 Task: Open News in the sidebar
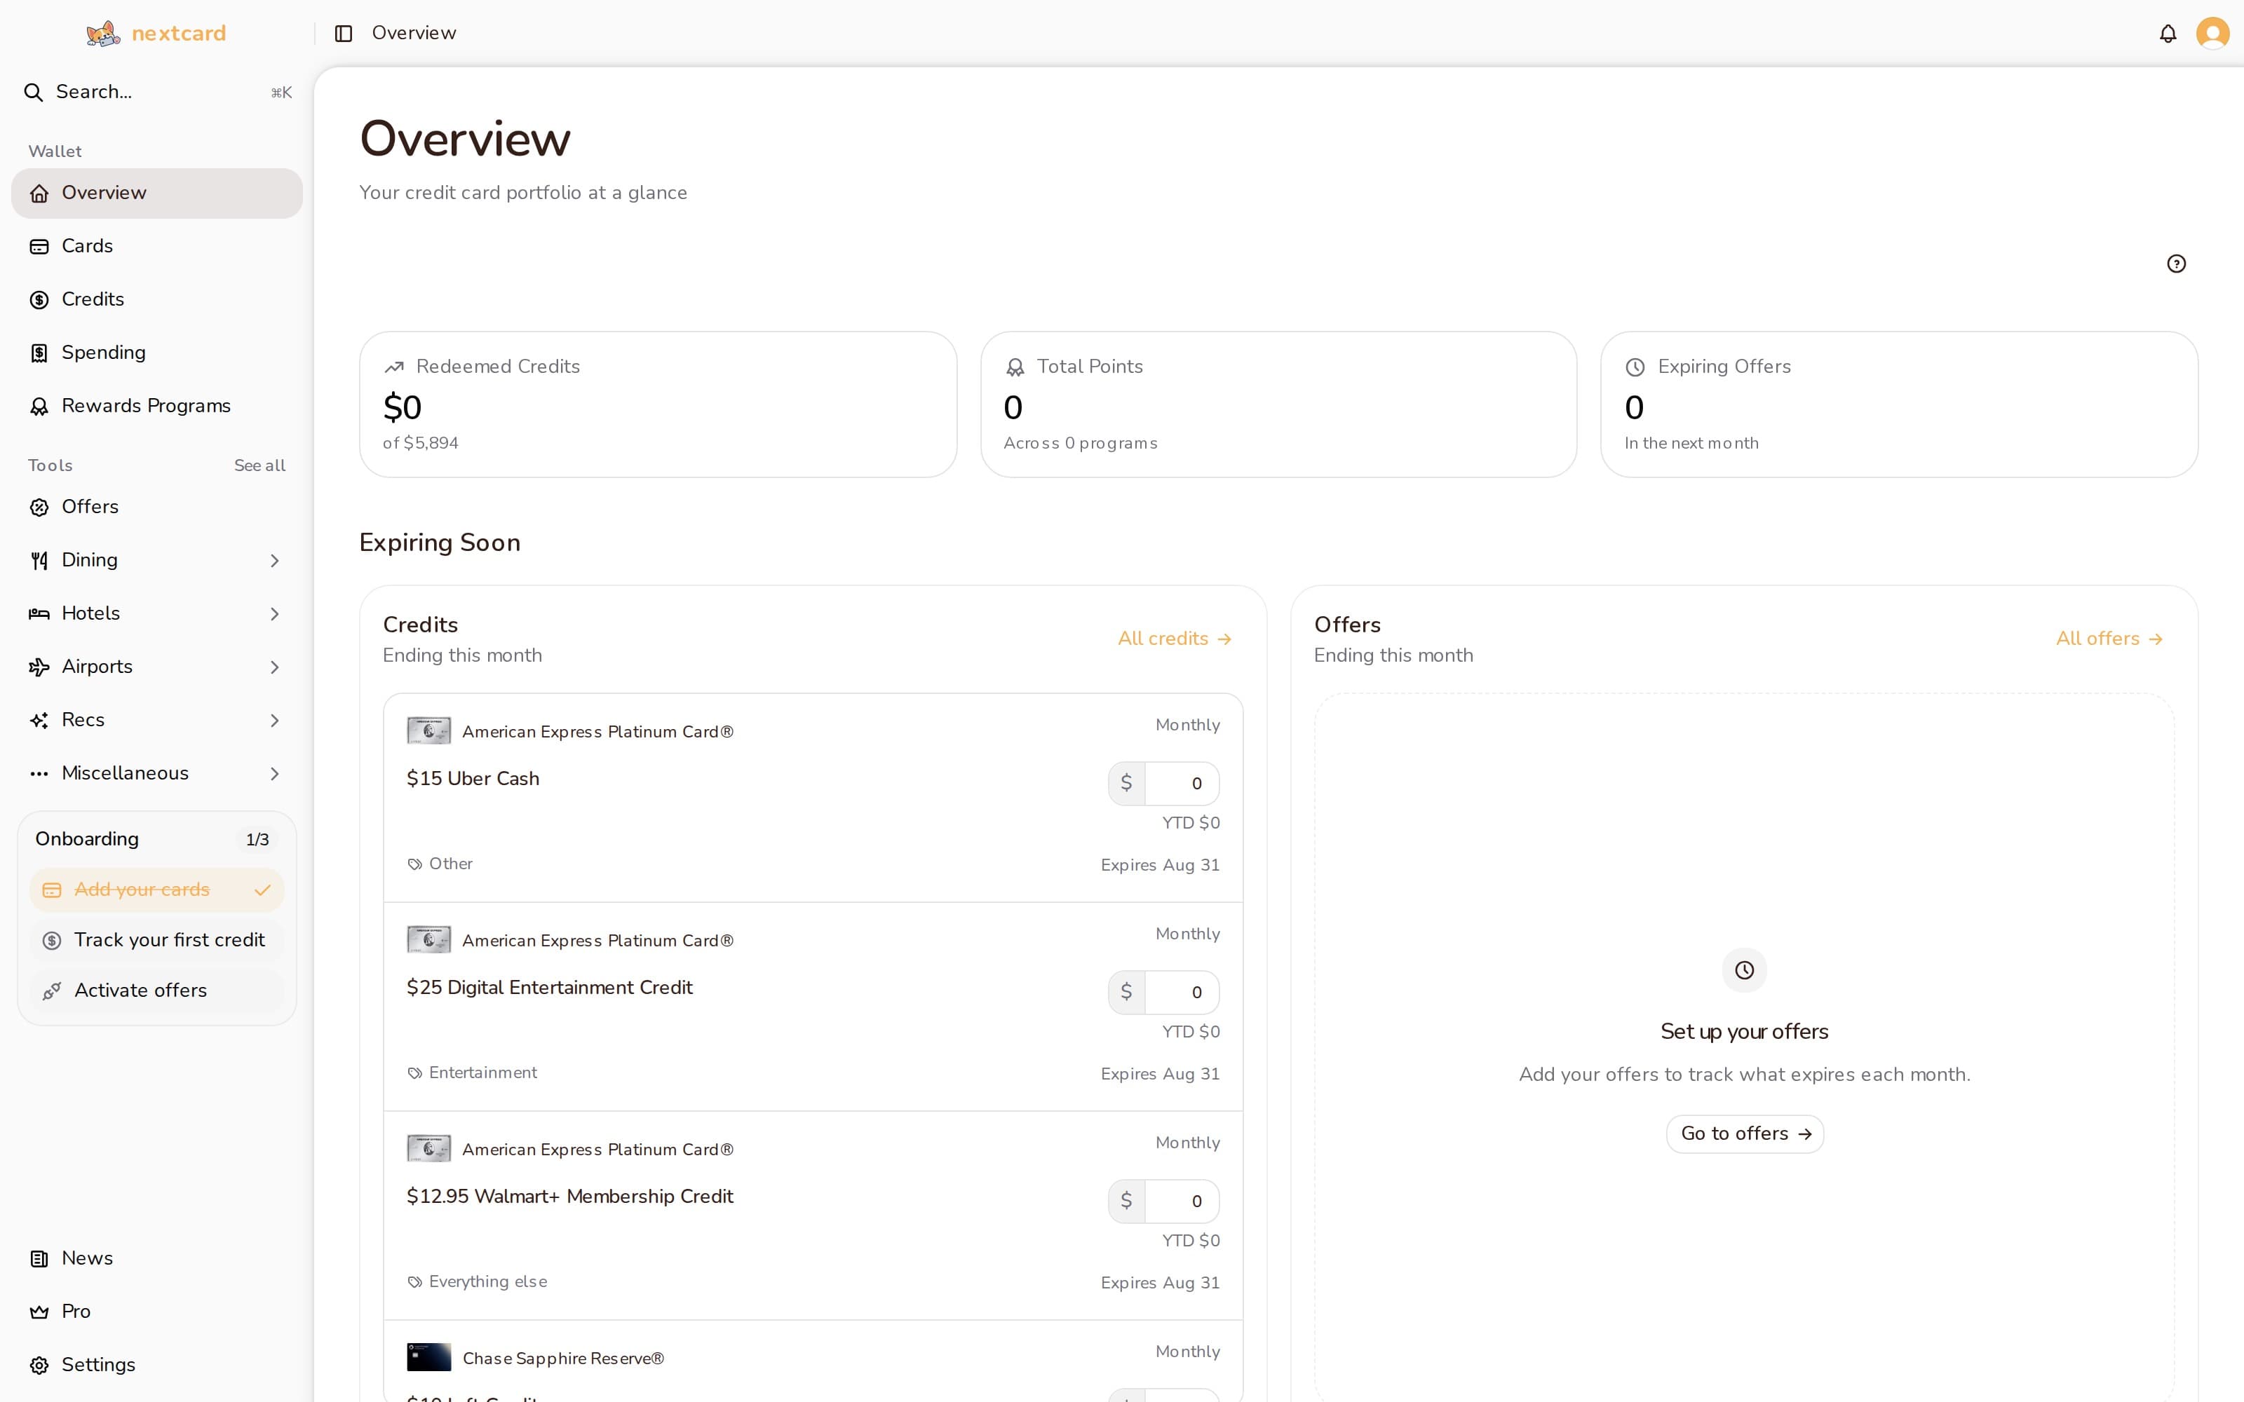[156, 1258]
